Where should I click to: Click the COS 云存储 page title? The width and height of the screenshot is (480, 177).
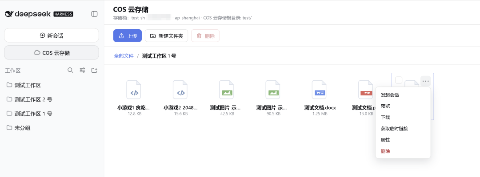[x=131, y=9]
